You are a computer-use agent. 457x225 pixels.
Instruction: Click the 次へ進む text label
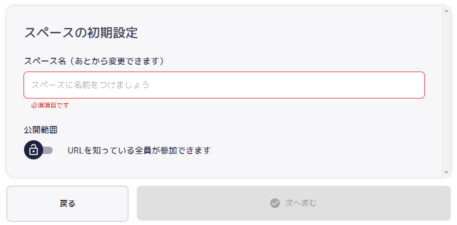click(300, 203)
